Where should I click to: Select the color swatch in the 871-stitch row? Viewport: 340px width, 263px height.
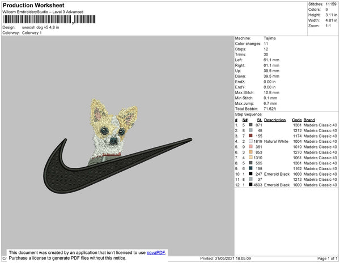click(250, 125)
